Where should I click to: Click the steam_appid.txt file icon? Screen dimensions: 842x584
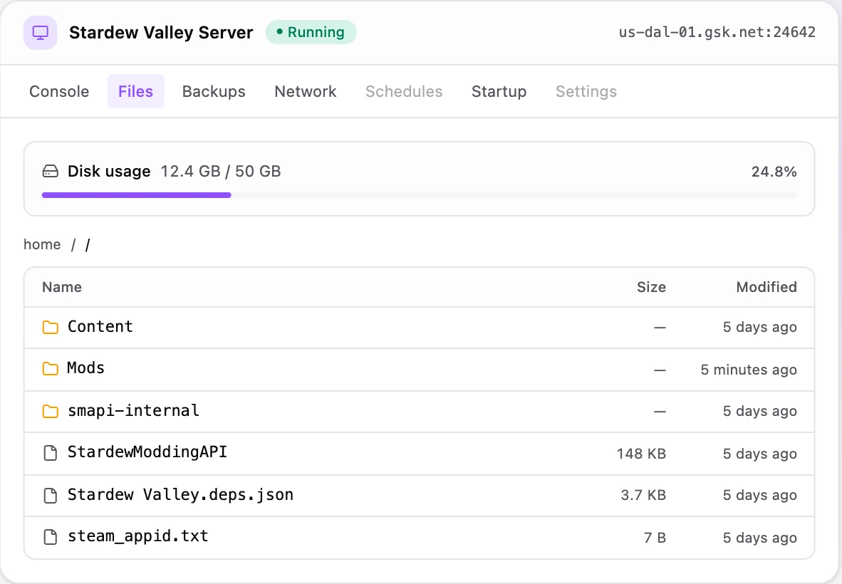51,537
